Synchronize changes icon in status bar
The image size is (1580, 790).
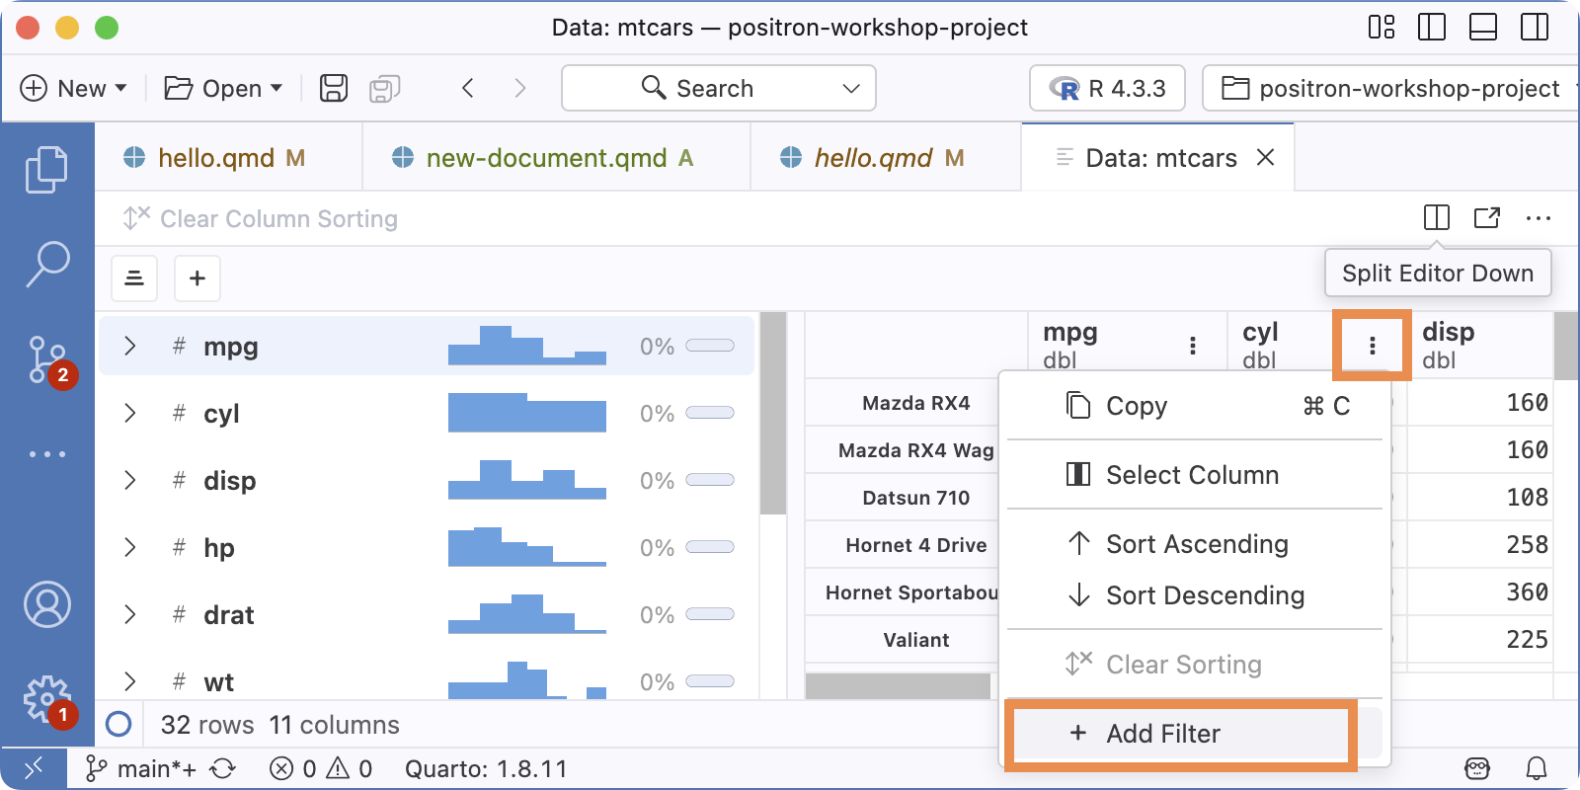[x=223, y=768]
